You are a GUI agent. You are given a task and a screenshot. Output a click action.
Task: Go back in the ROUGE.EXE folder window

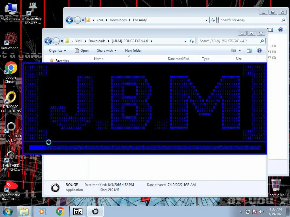[48, 41]
